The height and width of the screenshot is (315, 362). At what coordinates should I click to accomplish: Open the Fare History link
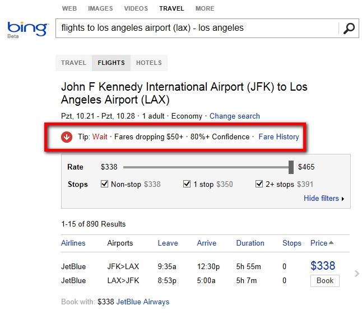click(x=279, y=137)
